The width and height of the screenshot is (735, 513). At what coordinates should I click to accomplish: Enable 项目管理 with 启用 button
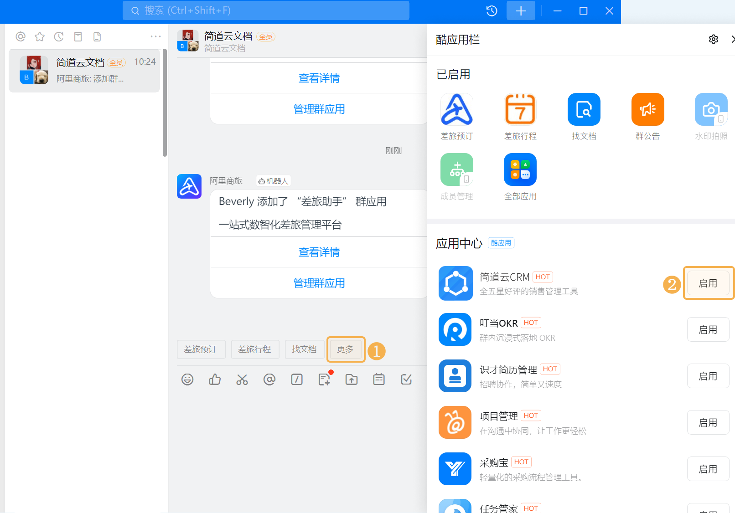point(708,423)
